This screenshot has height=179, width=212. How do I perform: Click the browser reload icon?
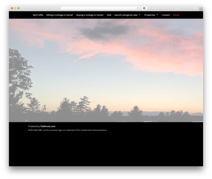(138, 8)
